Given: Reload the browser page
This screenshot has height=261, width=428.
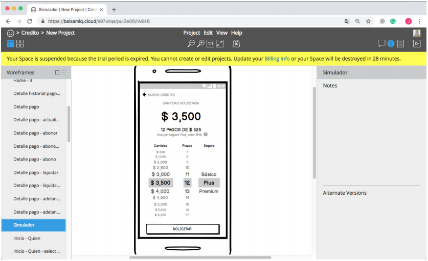Looking at the screenshot, I should click(x=30, y=21).
